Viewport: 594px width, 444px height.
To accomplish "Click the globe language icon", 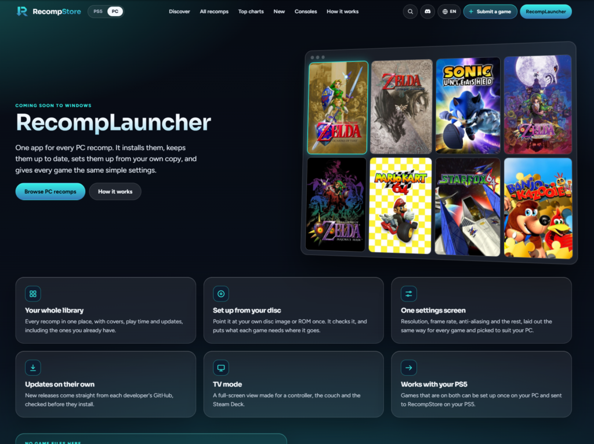I will point(445,12).
